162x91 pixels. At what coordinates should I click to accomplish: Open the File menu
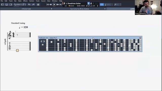point(2,1)
